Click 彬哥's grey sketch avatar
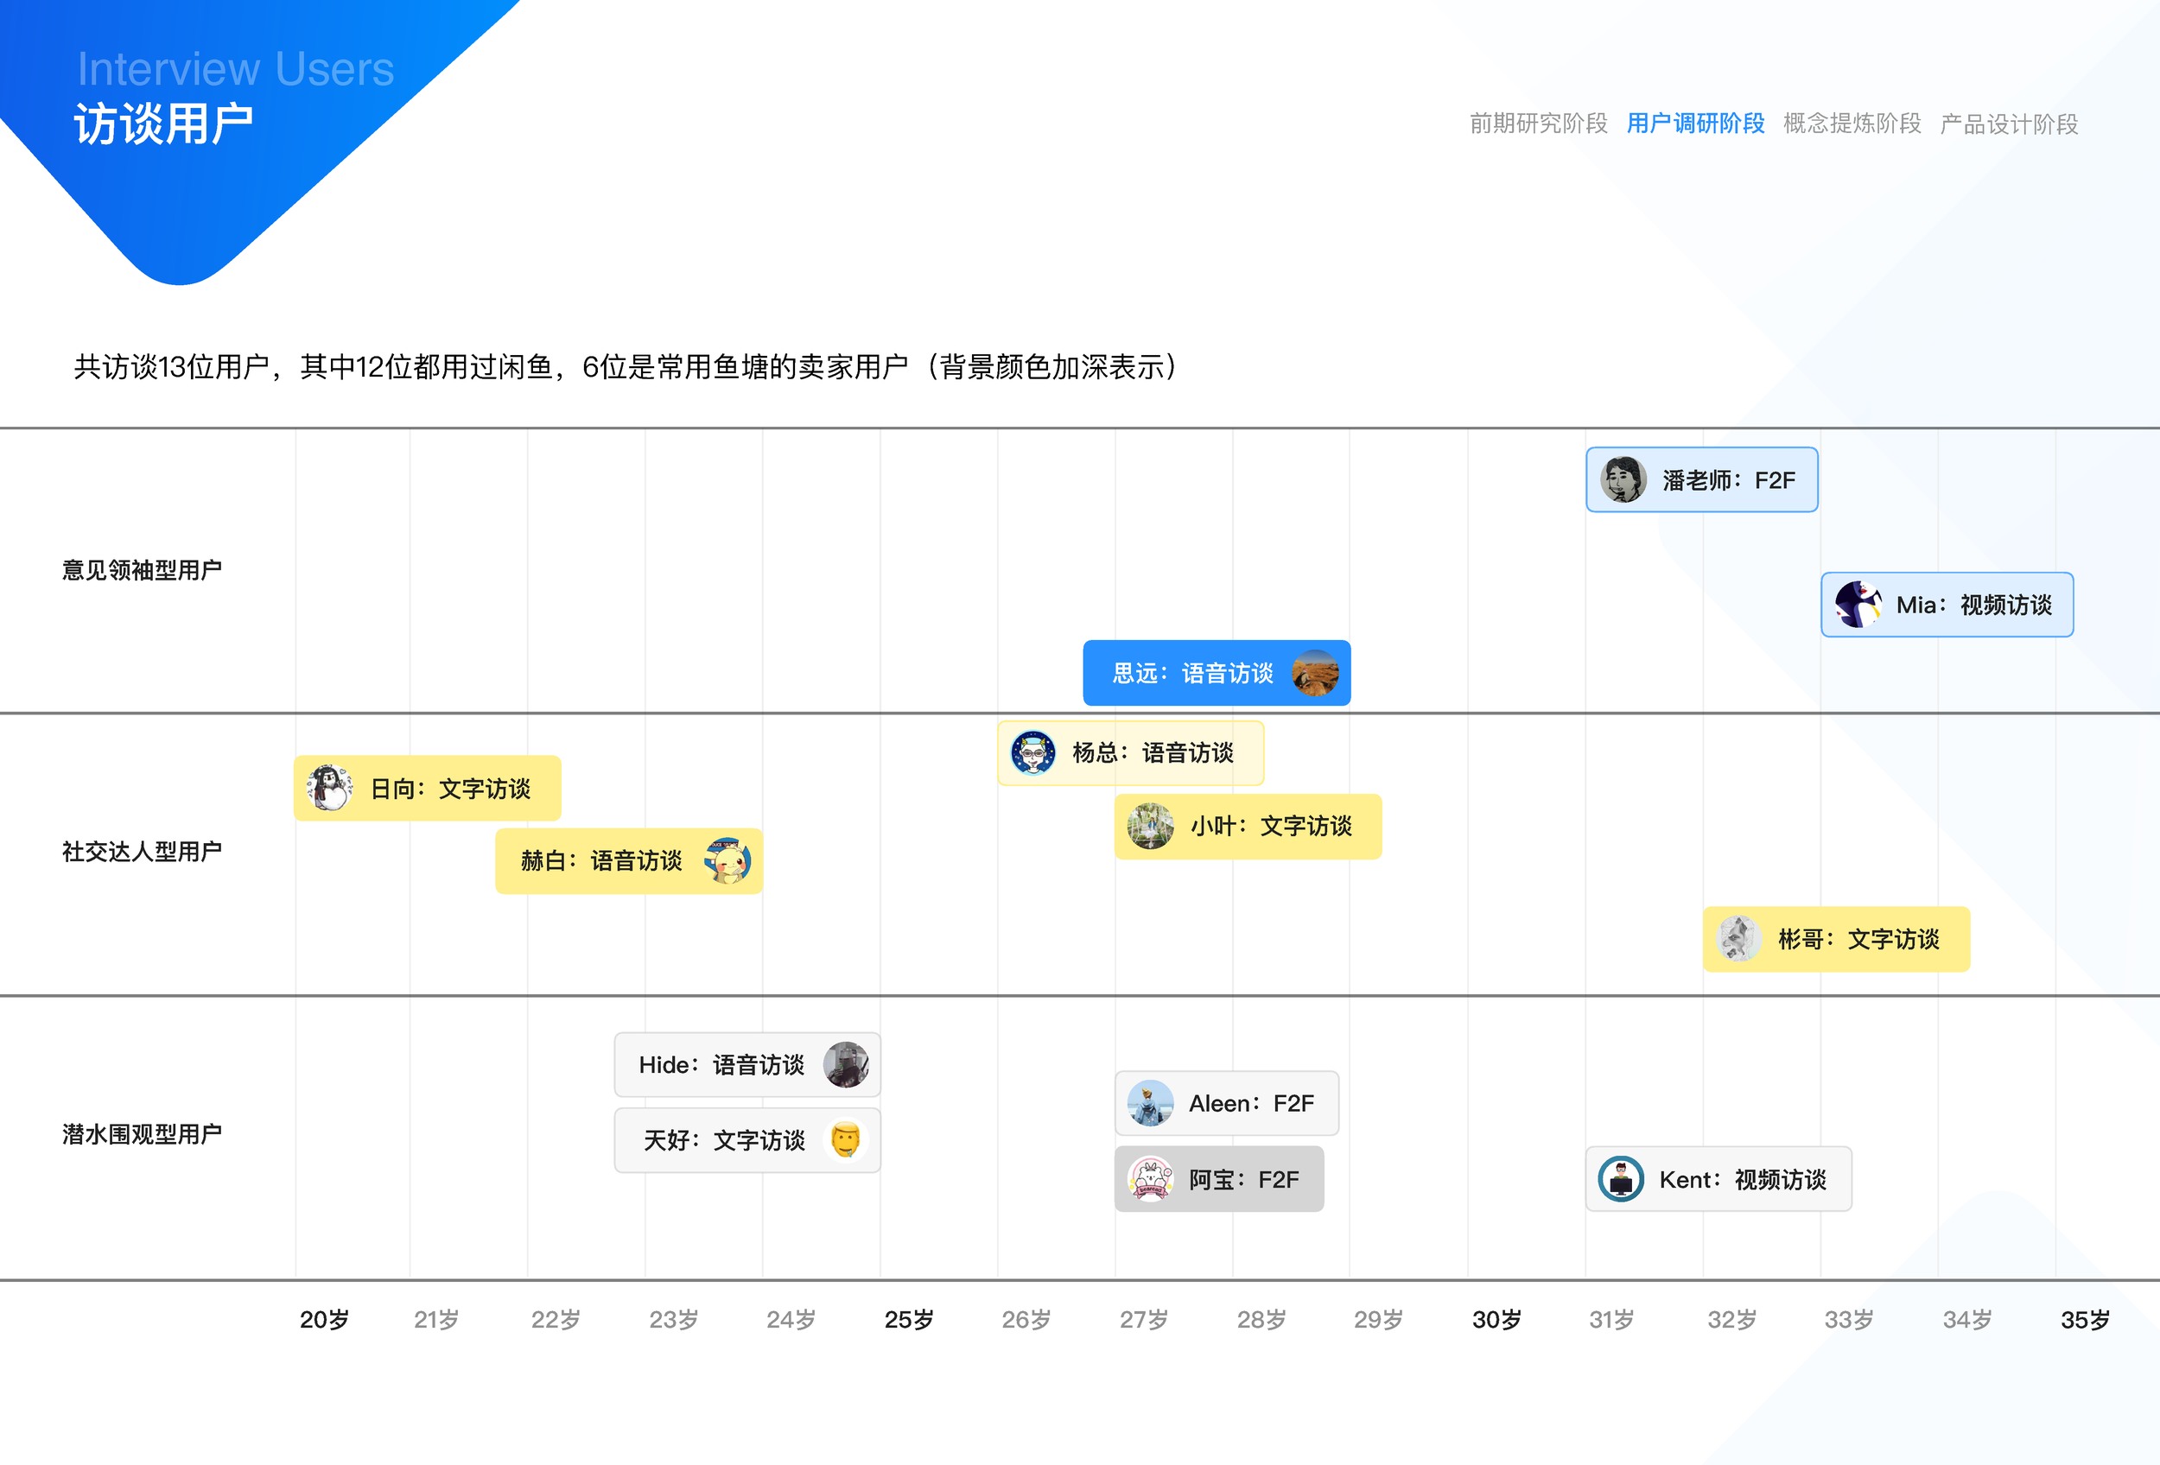 (x=1738, y=939)
